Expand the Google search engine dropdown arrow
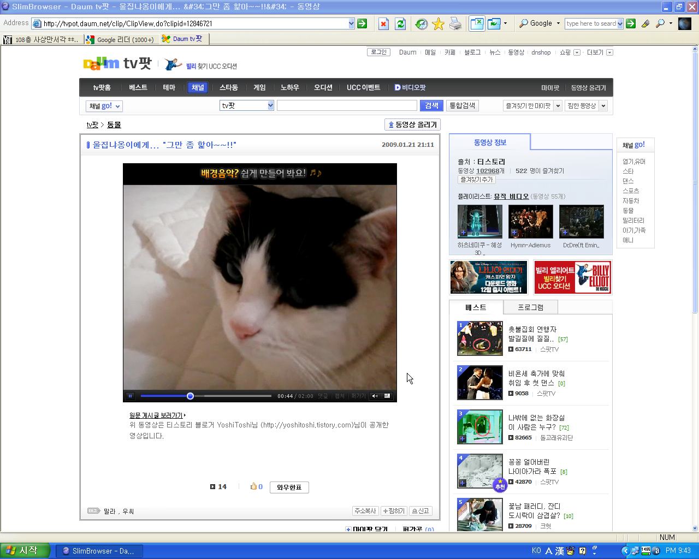Viewport: 699px width, 559px height. point(558,23)
